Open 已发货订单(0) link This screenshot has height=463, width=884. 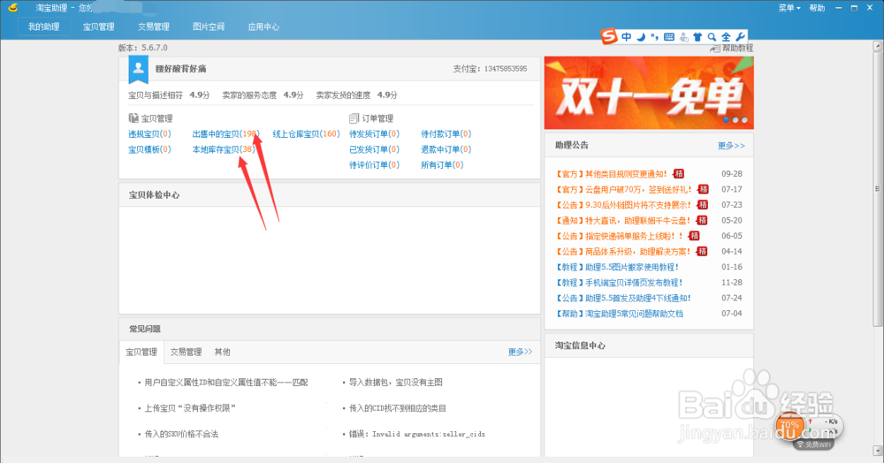click(374, 149)
